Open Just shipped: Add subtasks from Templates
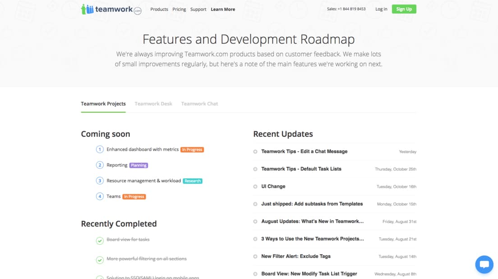 click(312, 204)
